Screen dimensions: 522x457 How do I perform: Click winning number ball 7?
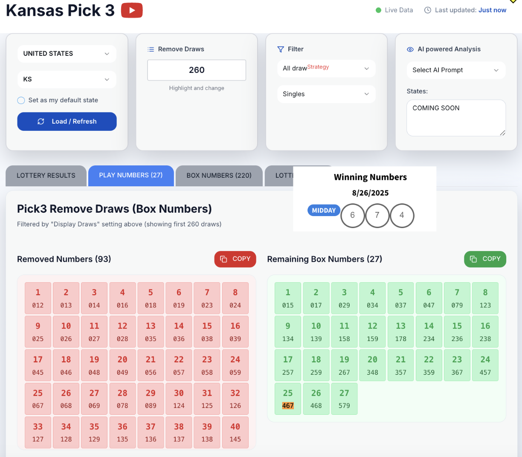click(377, 216)
